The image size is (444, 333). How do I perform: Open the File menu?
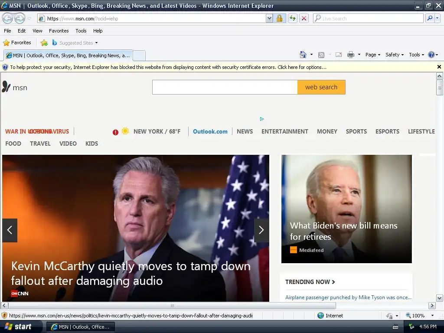tap(7, 31)
